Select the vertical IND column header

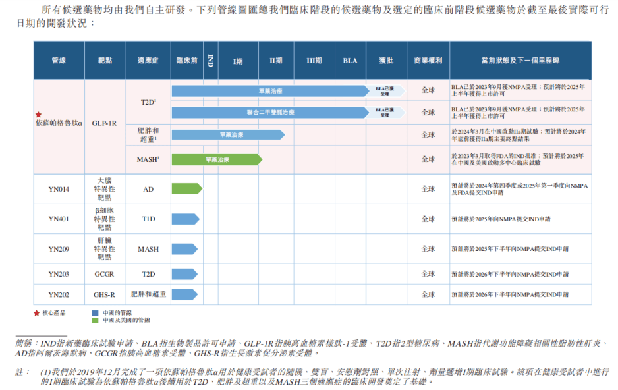211,60
